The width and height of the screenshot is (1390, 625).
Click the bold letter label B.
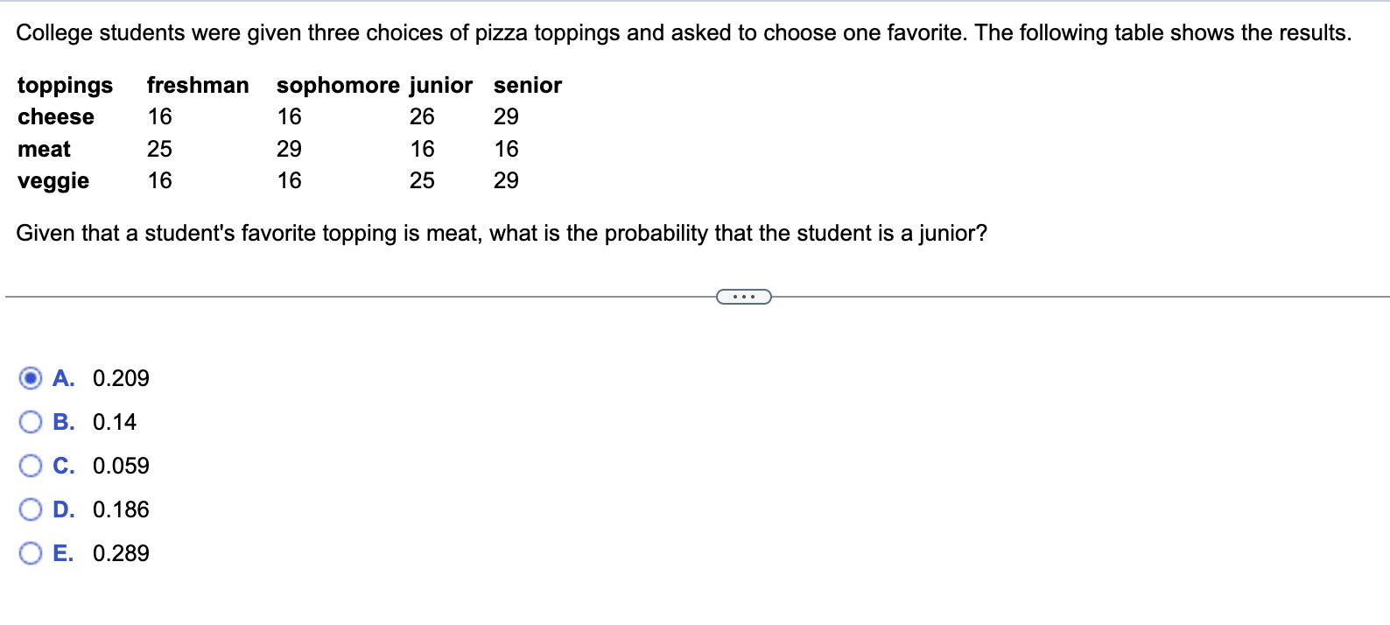click(x=63, y=422)
